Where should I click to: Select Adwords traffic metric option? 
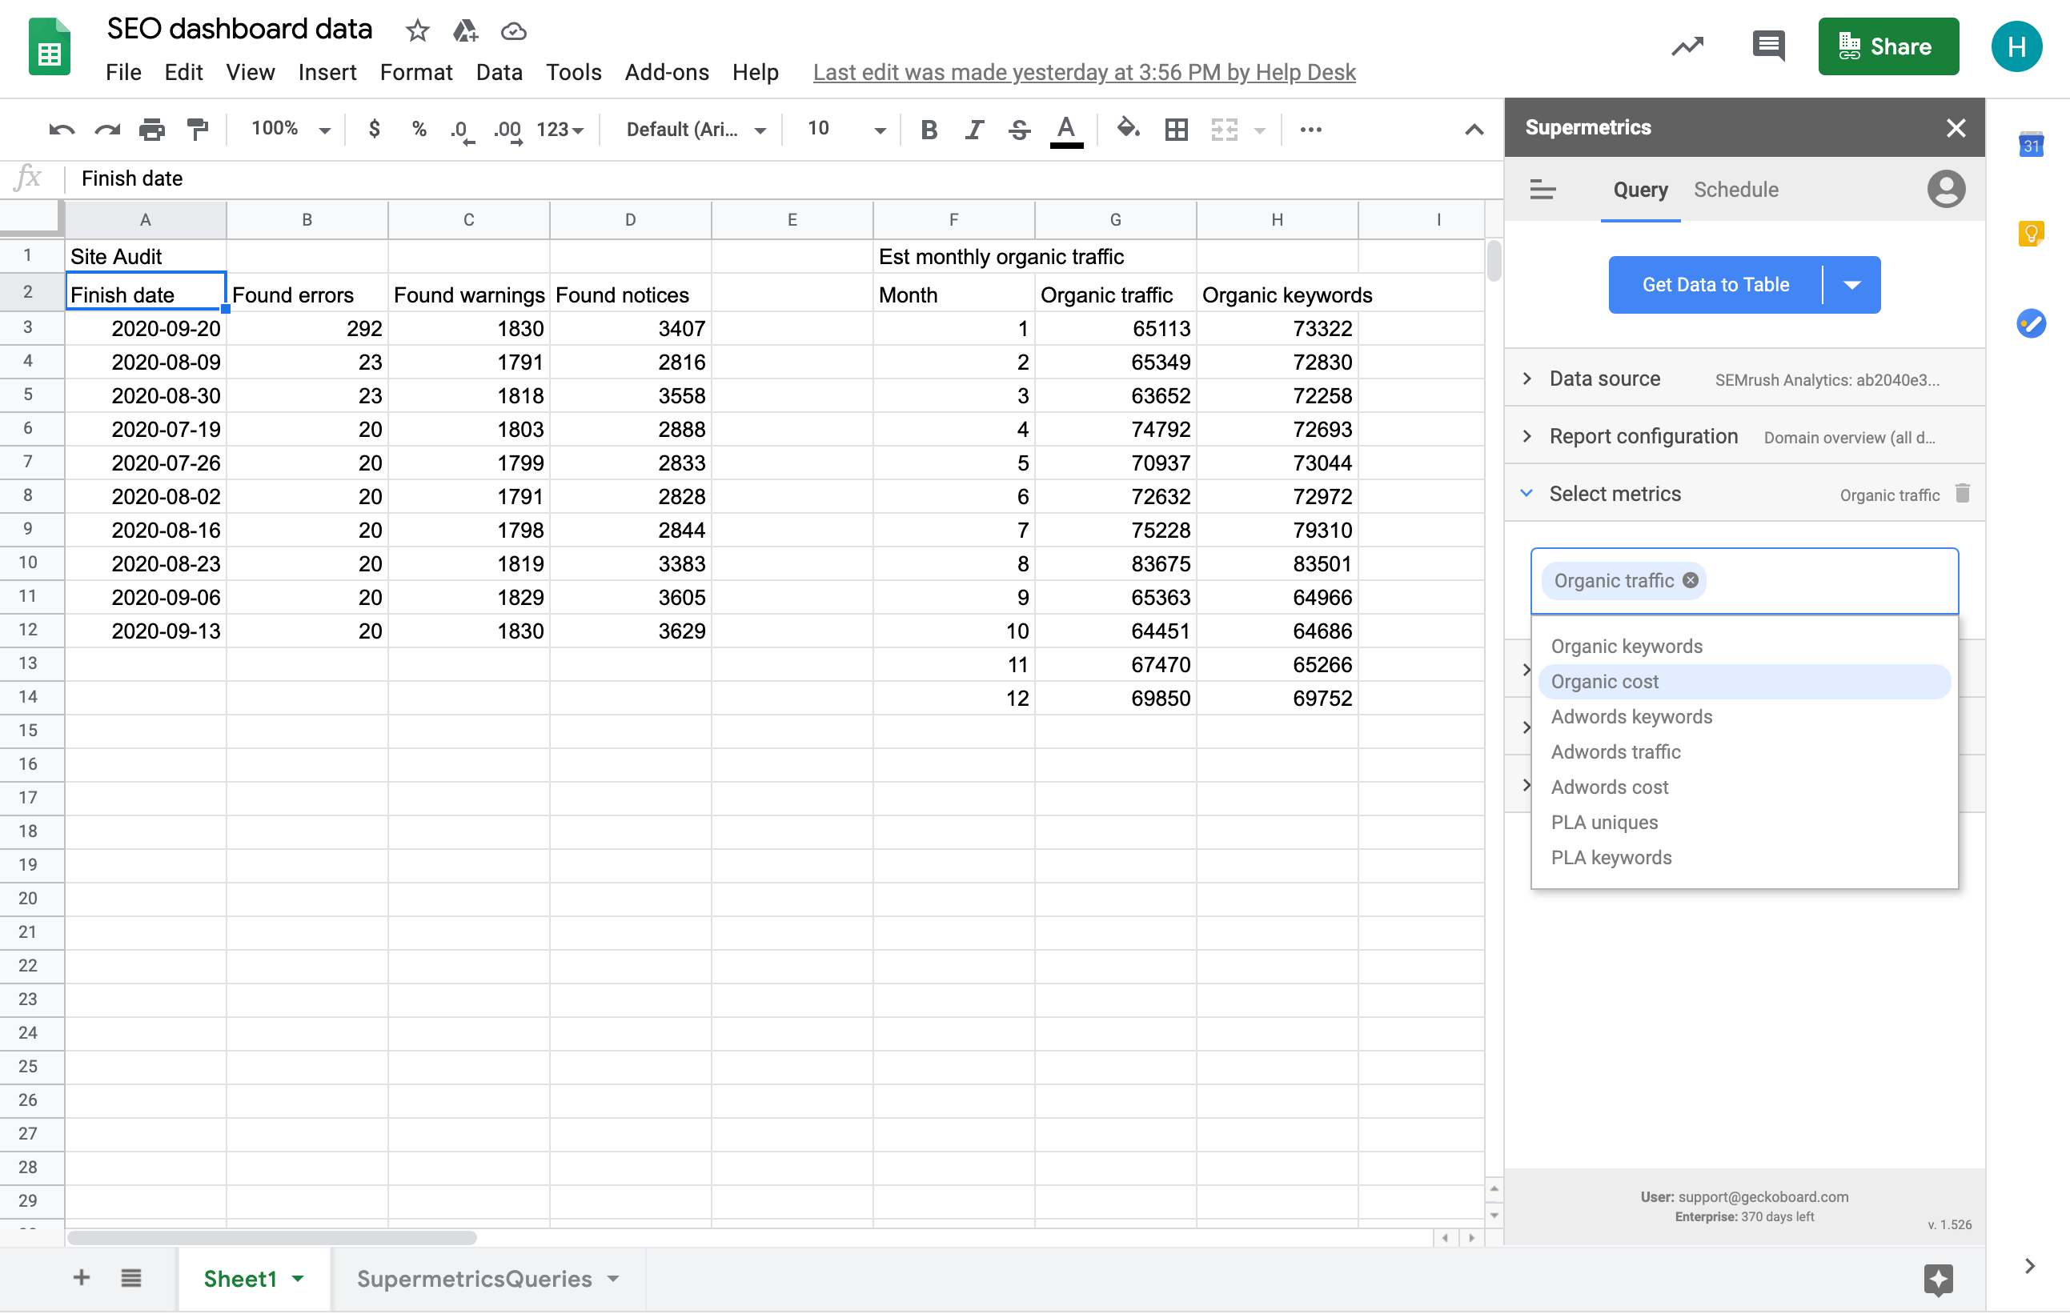click(x=1743, y=752)
